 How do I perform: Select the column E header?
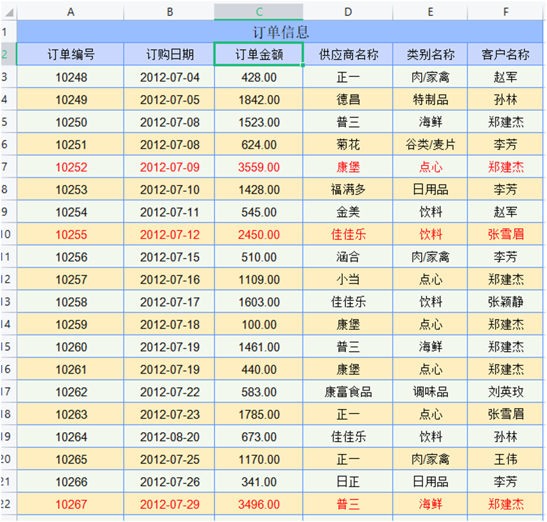[x=430, y=12]
